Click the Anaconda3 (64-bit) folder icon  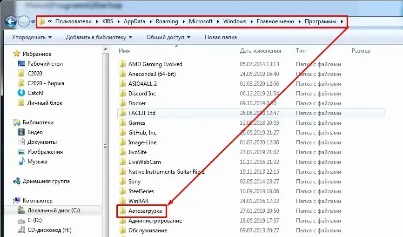click(122, 74)
